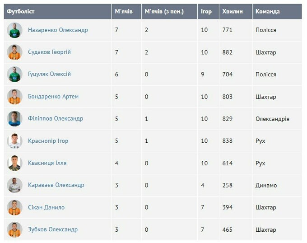Image resolution: width=307 pixels, height=243 pixels.
Task: Open Зубков Олександр player link
Action: click(53, 229)
